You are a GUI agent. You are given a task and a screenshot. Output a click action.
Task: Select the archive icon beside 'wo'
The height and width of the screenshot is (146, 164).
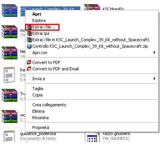[9, 116]
